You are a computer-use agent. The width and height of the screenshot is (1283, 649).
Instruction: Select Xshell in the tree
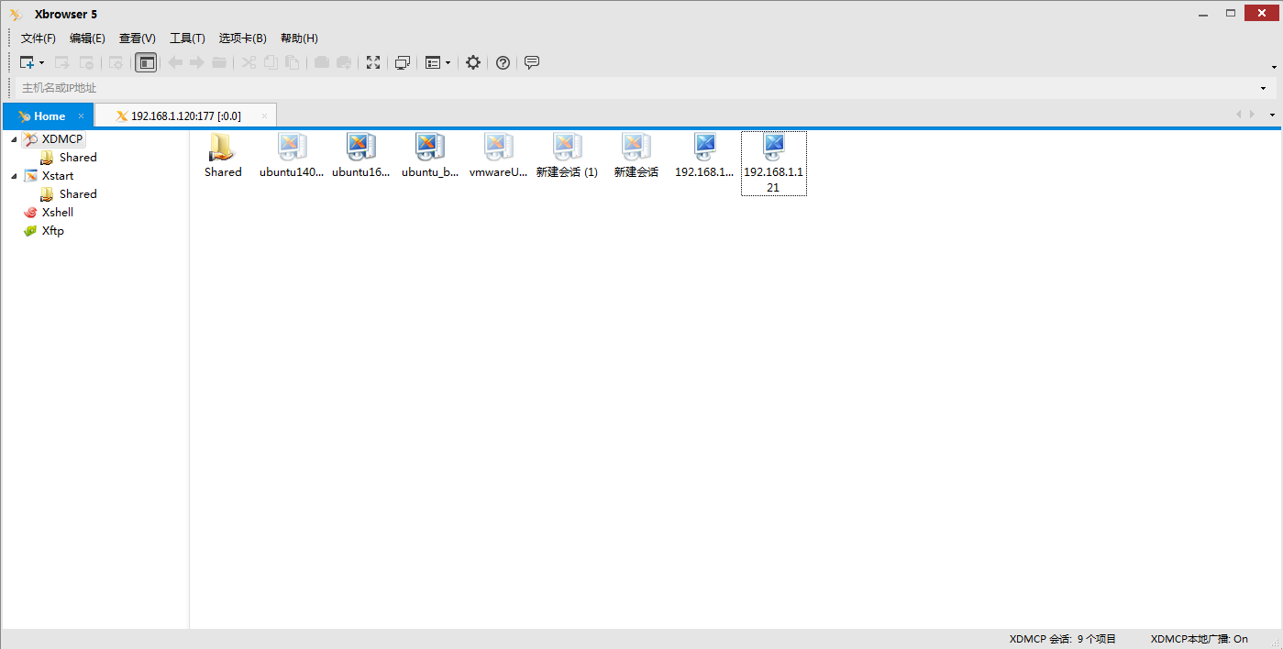point(49,213)
